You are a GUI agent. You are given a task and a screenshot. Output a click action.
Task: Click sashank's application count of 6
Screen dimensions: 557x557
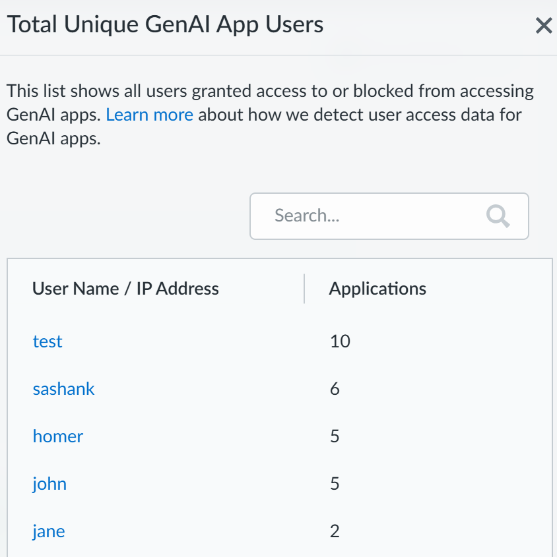(335, 389)
